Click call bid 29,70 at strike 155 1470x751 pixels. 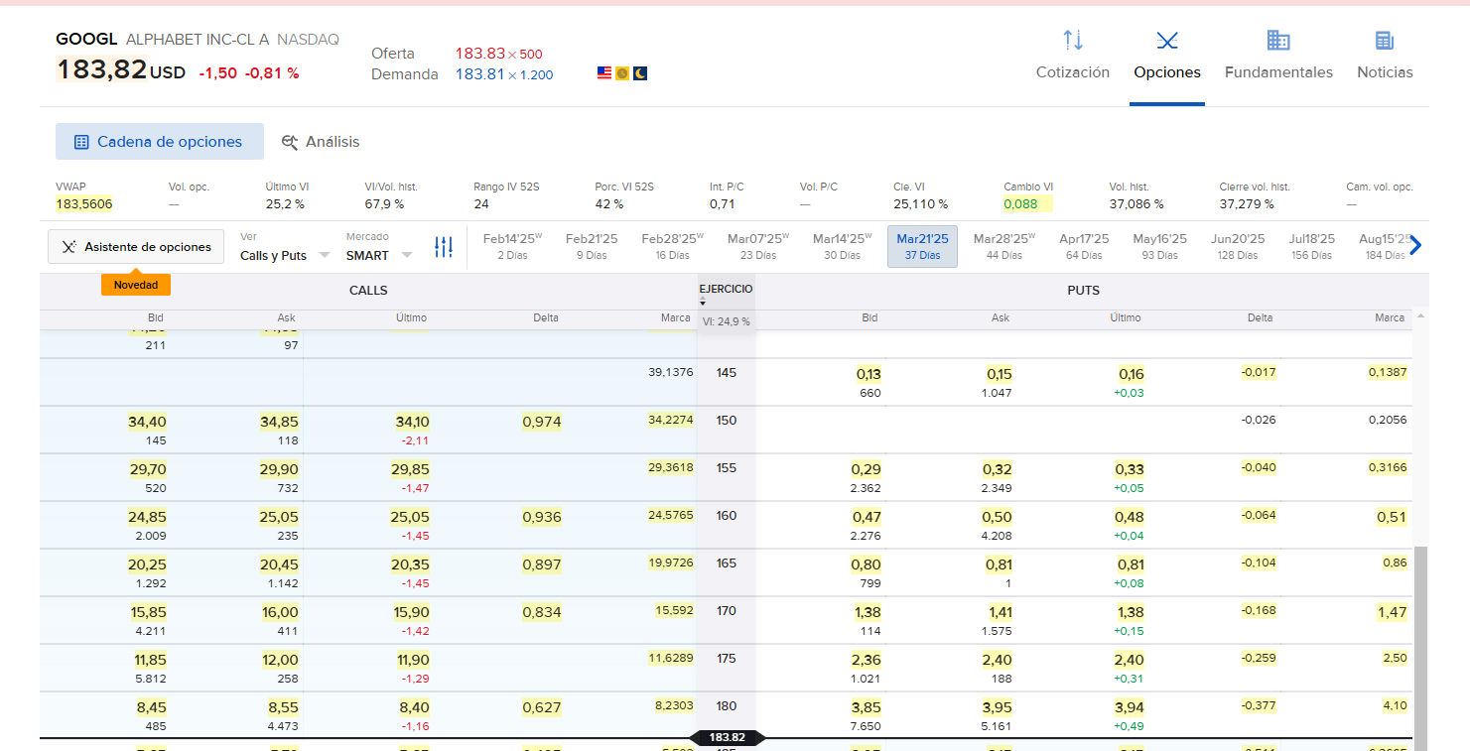(x=147, y=469)
